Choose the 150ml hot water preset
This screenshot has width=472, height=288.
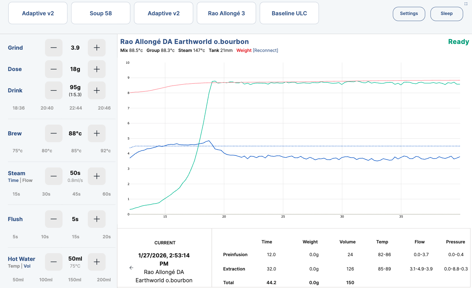75,280
